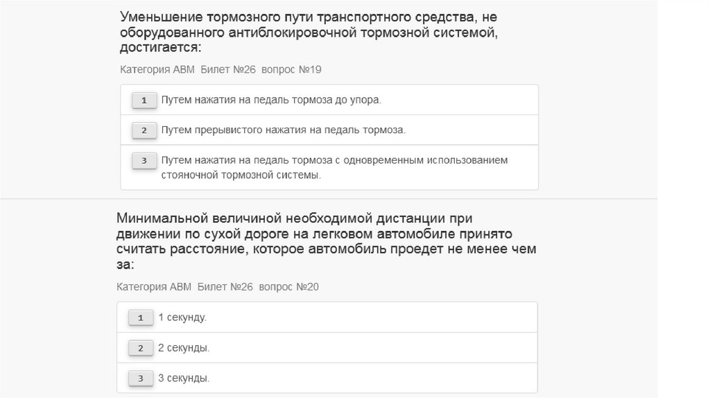Screen dimensions: 710x398
Task: Click 'Категория ABM' above the seconds answers
Action: [x=155, y=286]
